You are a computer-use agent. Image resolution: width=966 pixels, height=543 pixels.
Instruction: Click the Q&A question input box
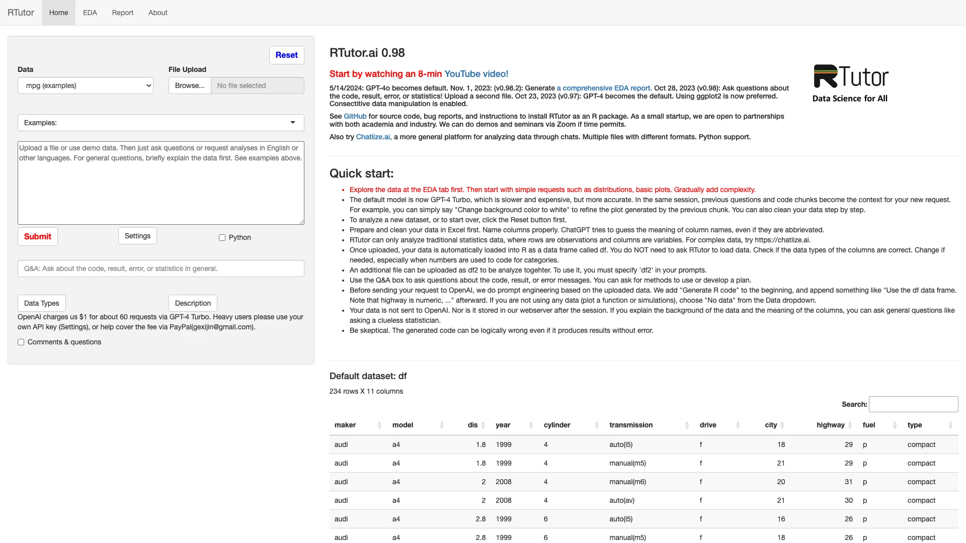(x=161, y=268)
